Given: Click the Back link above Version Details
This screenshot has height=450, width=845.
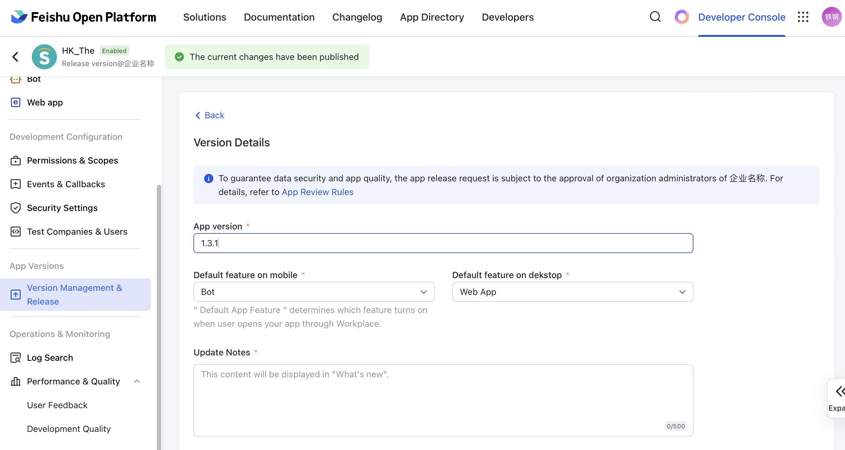Looking at the screenshot, I should point(210,115).
